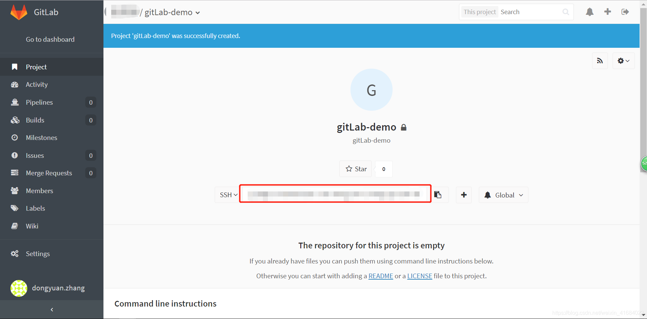
Task: Open the Global notification dropdown
Action: coord(503,195)
